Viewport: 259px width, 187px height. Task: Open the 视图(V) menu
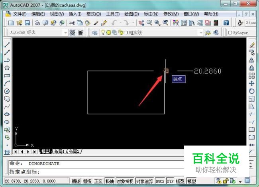click(x=57, y=14)
